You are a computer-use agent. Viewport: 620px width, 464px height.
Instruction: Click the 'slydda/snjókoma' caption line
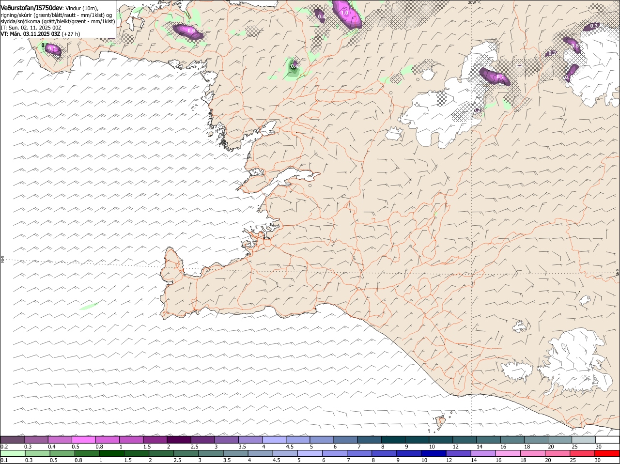pyautogui.click(x=58, y=21)
